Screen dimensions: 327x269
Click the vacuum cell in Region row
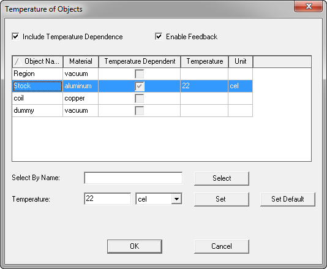80,74
